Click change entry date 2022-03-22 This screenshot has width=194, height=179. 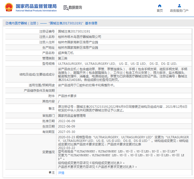(67, 148)
